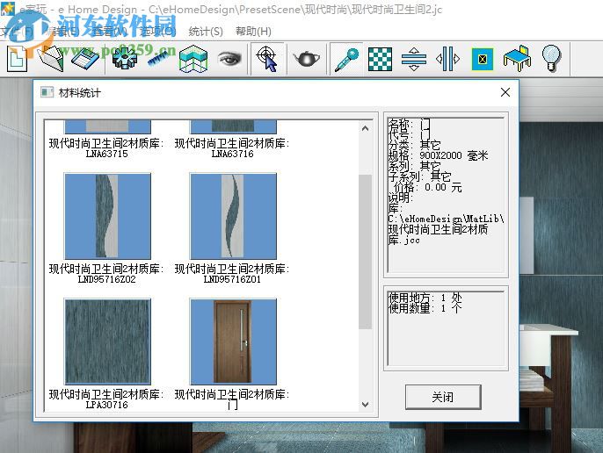603x453 pixels.
Task: Click the light bulb lighting icon
Action: coord(551,59)
